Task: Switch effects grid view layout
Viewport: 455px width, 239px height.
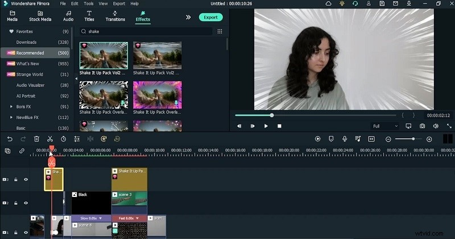Action: coord(220,31)
